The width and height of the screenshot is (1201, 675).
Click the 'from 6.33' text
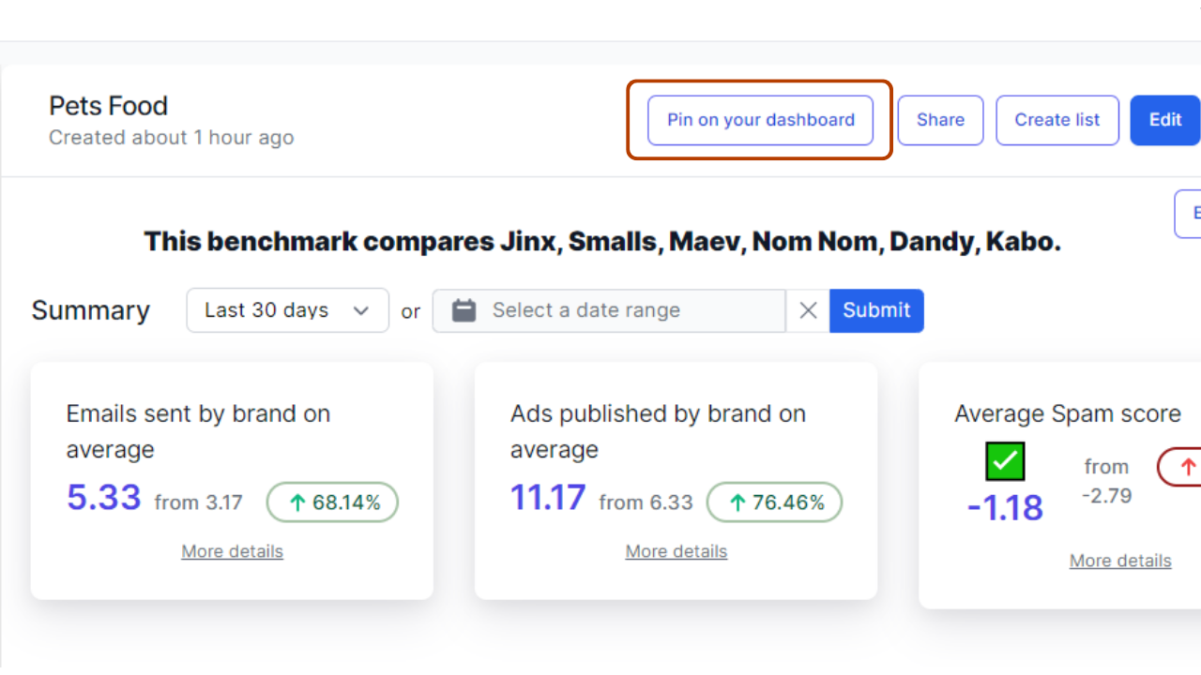646,502
